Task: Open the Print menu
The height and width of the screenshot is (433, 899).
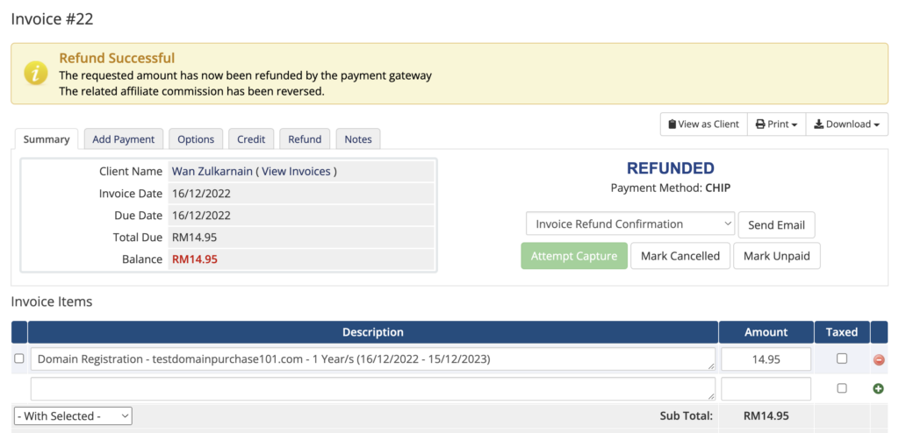Action: [x=776, y=124]
